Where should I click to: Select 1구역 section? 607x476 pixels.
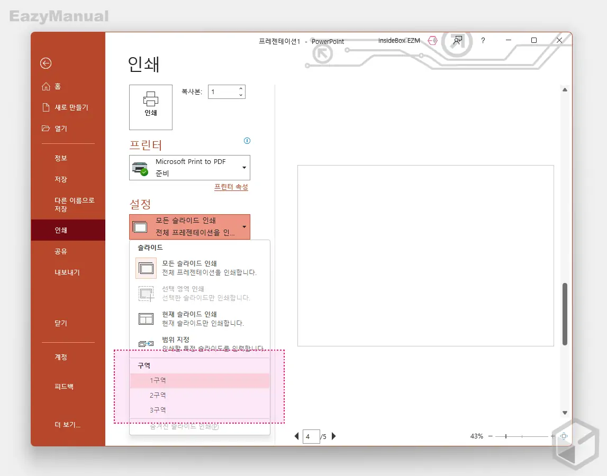[x=200, y=380]
